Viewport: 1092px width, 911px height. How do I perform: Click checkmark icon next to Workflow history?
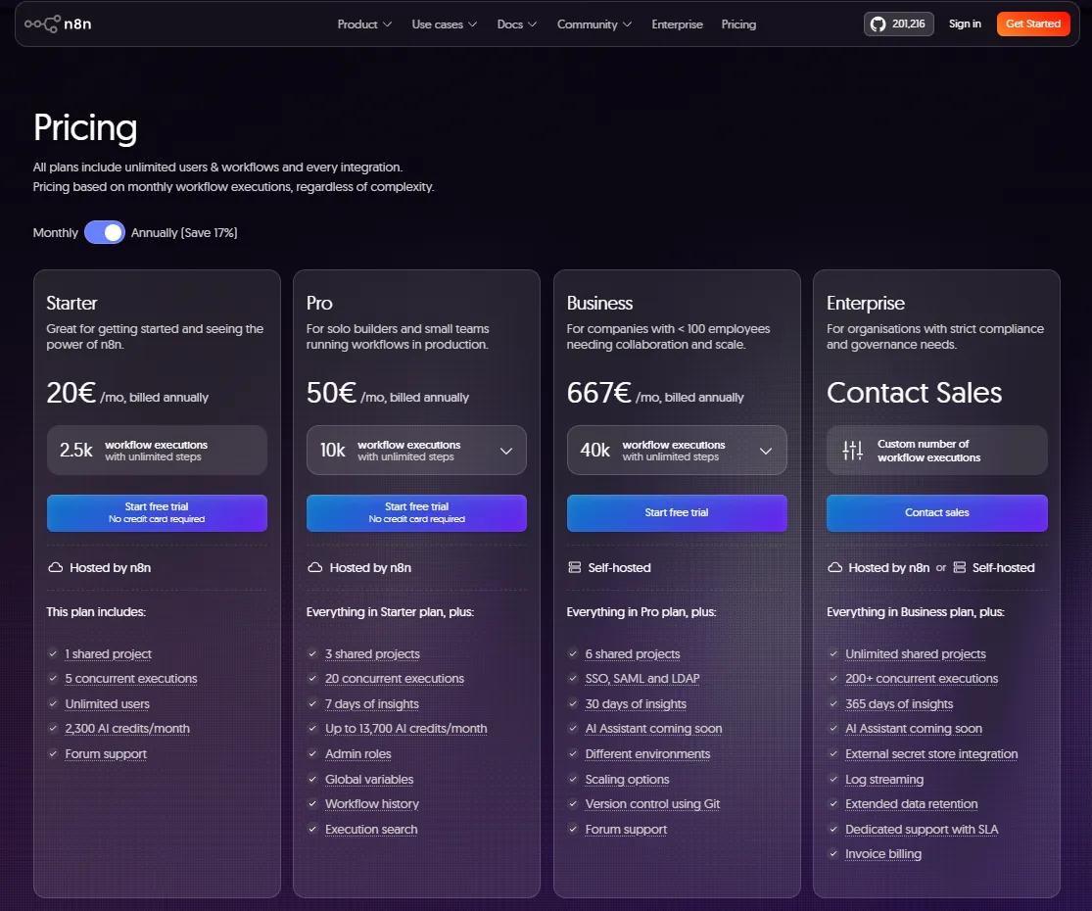click(x=312, y=804)
